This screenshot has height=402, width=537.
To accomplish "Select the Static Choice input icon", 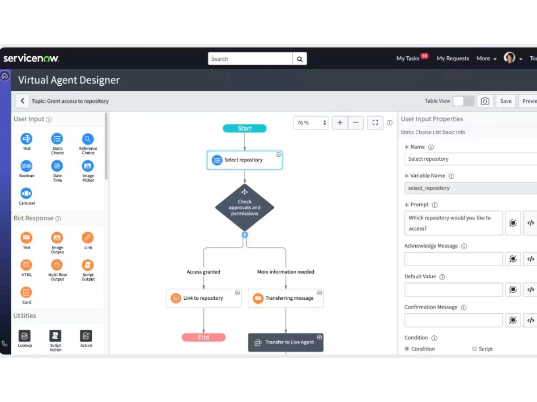I will 57,139.
